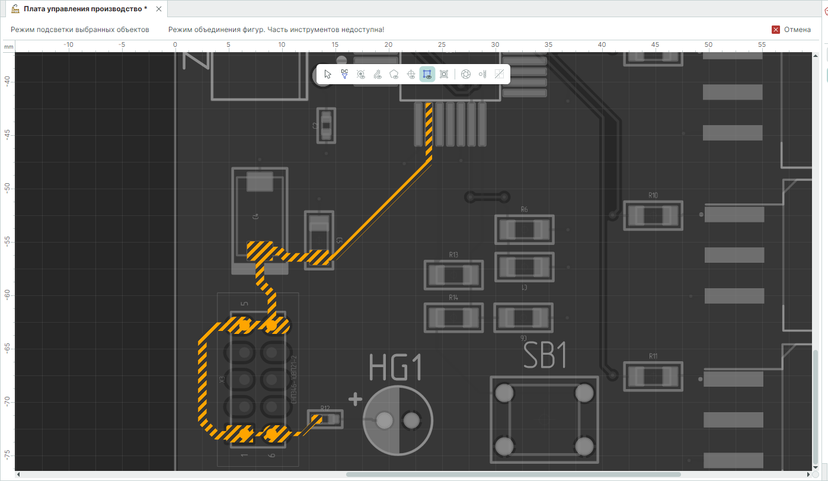Close the Плата управления производство tab
Viewport: 828px width, 481px height.
(x=158, y=9)
